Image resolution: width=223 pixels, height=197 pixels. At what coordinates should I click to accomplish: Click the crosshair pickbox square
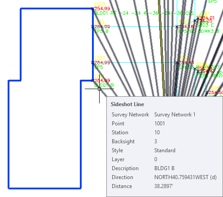click(99, 89)
